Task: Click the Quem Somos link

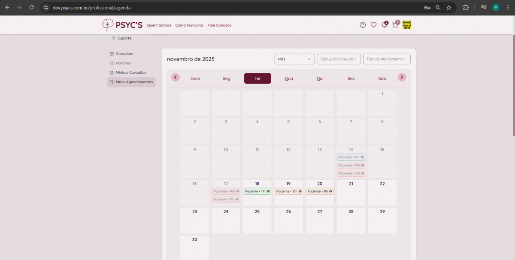Action: (x=159, y=25)
